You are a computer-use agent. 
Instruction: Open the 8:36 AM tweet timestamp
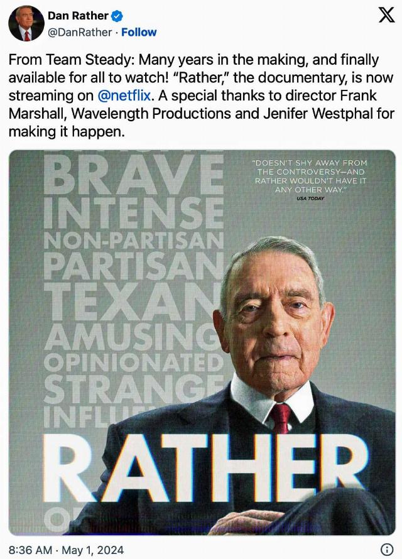pos(30,550)
